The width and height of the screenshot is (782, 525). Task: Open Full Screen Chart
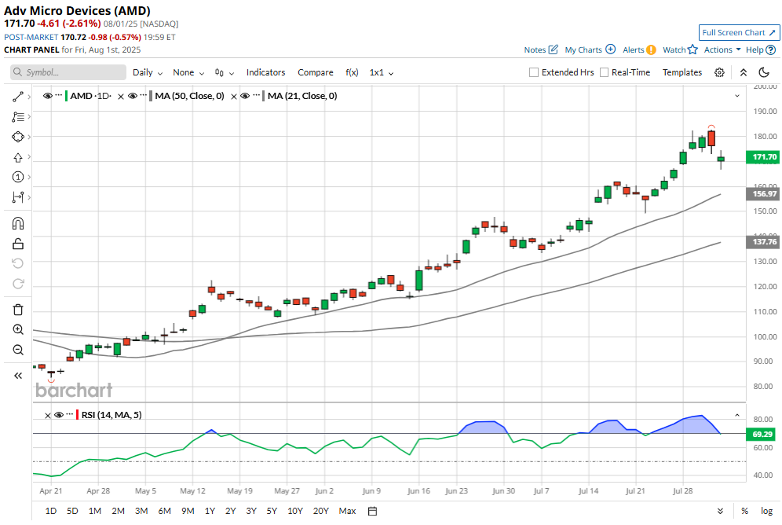pyautogui.click(x=739, y=33)
